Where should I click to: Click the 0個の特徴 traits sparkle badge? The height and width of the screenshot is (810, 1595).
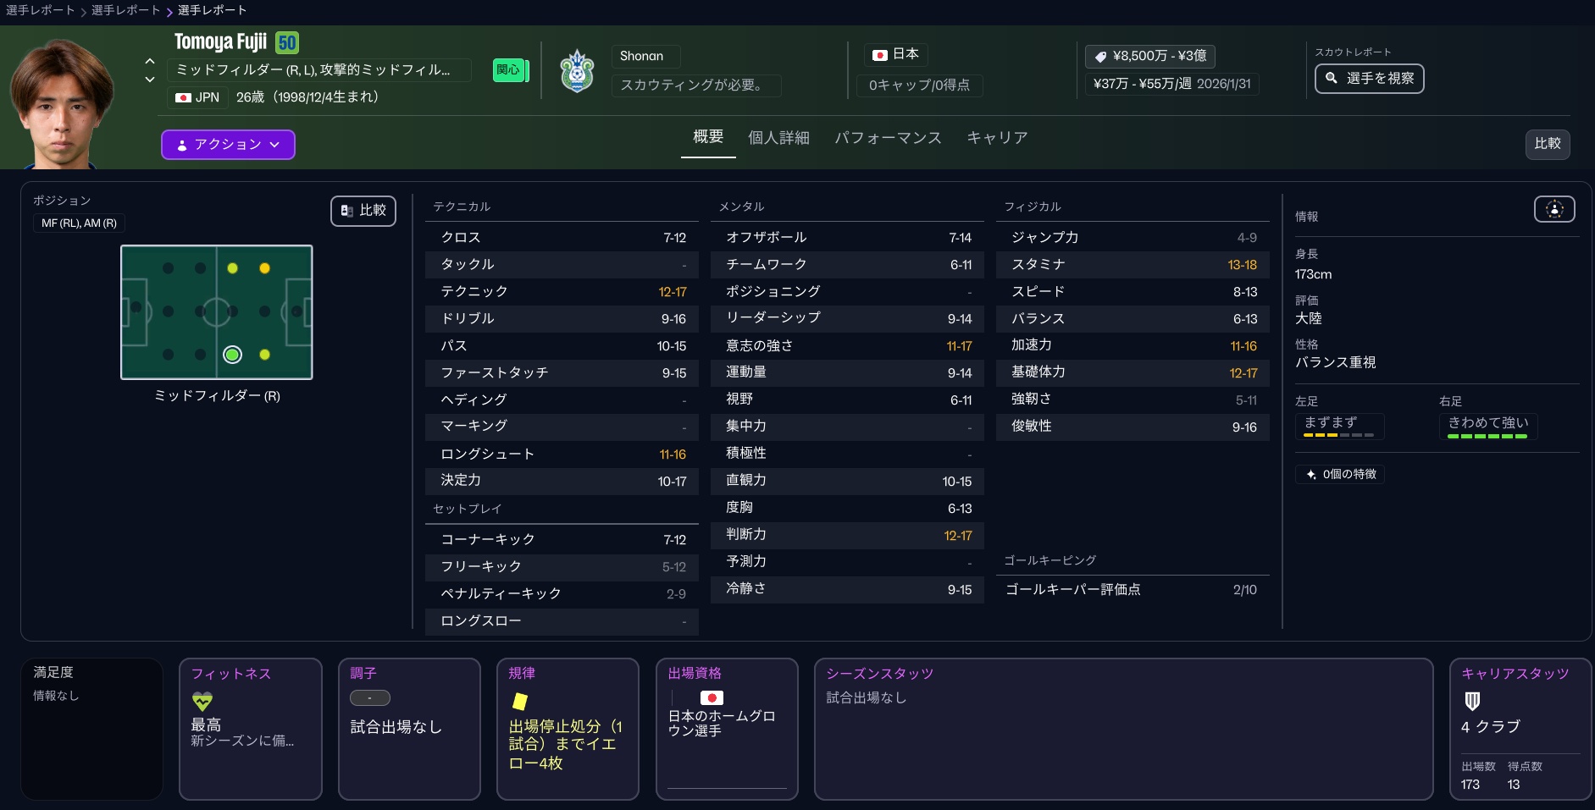pos(1340,474)
